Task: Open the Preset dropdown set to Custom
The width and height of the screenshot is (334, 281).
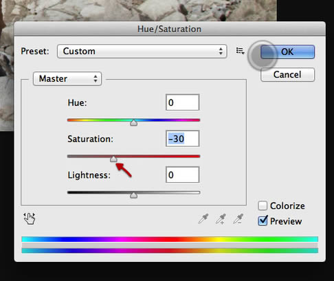Action: pos(142,51)
